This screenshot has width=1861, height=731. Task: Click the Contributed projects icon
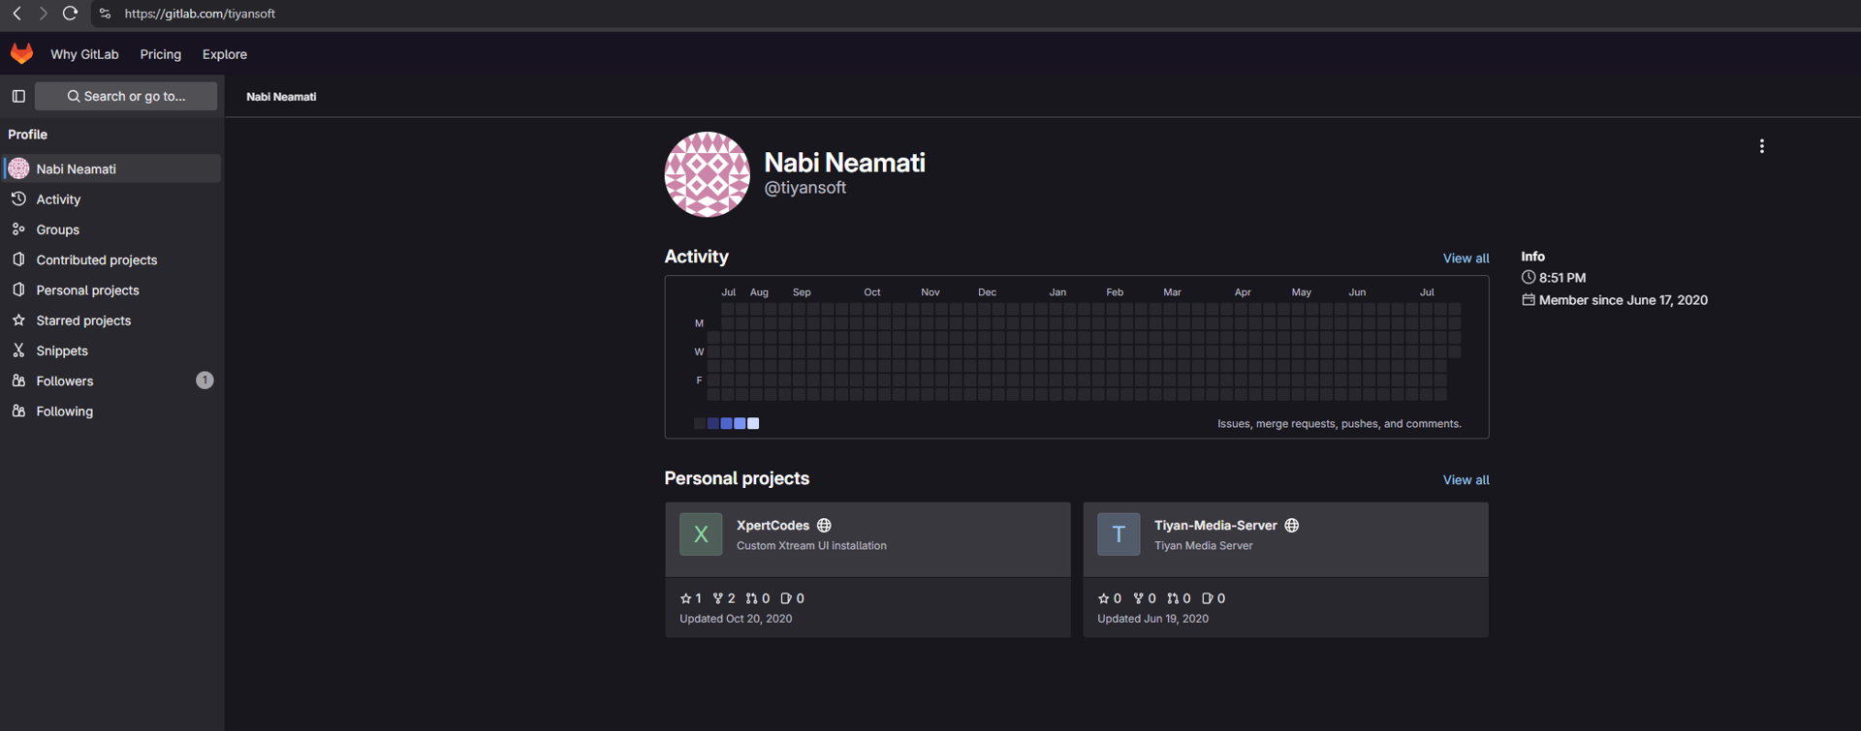pyautogui.click(x=18, y=259)
